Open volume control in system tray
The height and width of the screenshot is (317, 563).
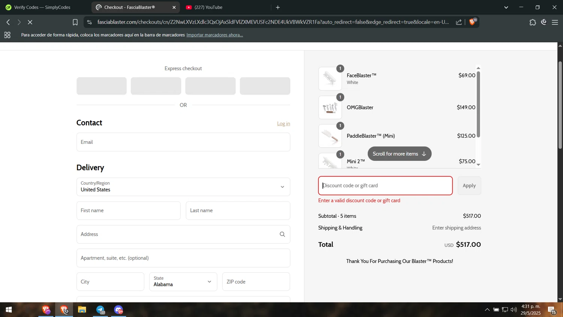click(x=513, y=310)
